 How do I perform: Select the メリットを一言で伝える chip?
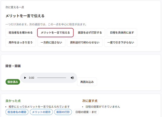pyautogui.click(x=55, y=33)
